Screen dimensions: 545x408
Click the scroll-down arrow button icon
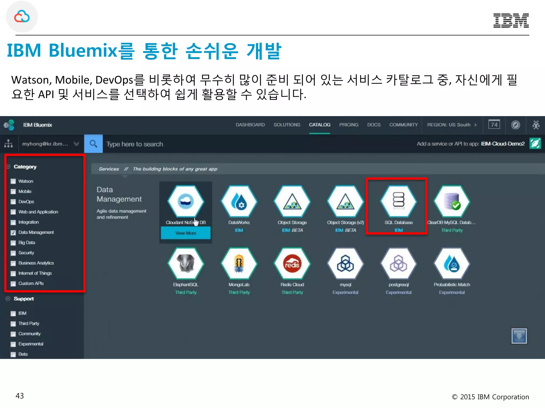click(x=519, y=336)
